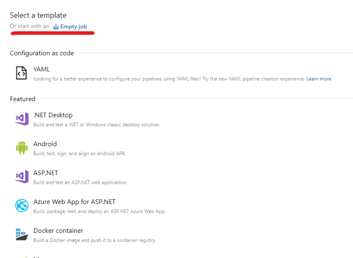This screenshot has width=353, height=258.
Task: Pick the Docker container template title
Action: coord(58,231)
